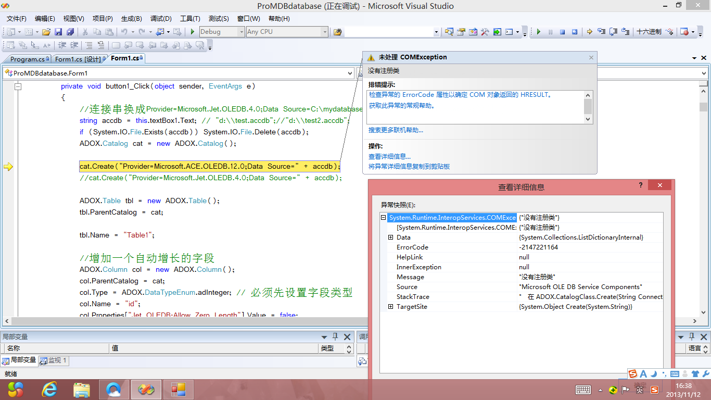Screen dimensions: 711x400
Task: Click the 获取此异常的常规帮助 link
Action: 402,105
